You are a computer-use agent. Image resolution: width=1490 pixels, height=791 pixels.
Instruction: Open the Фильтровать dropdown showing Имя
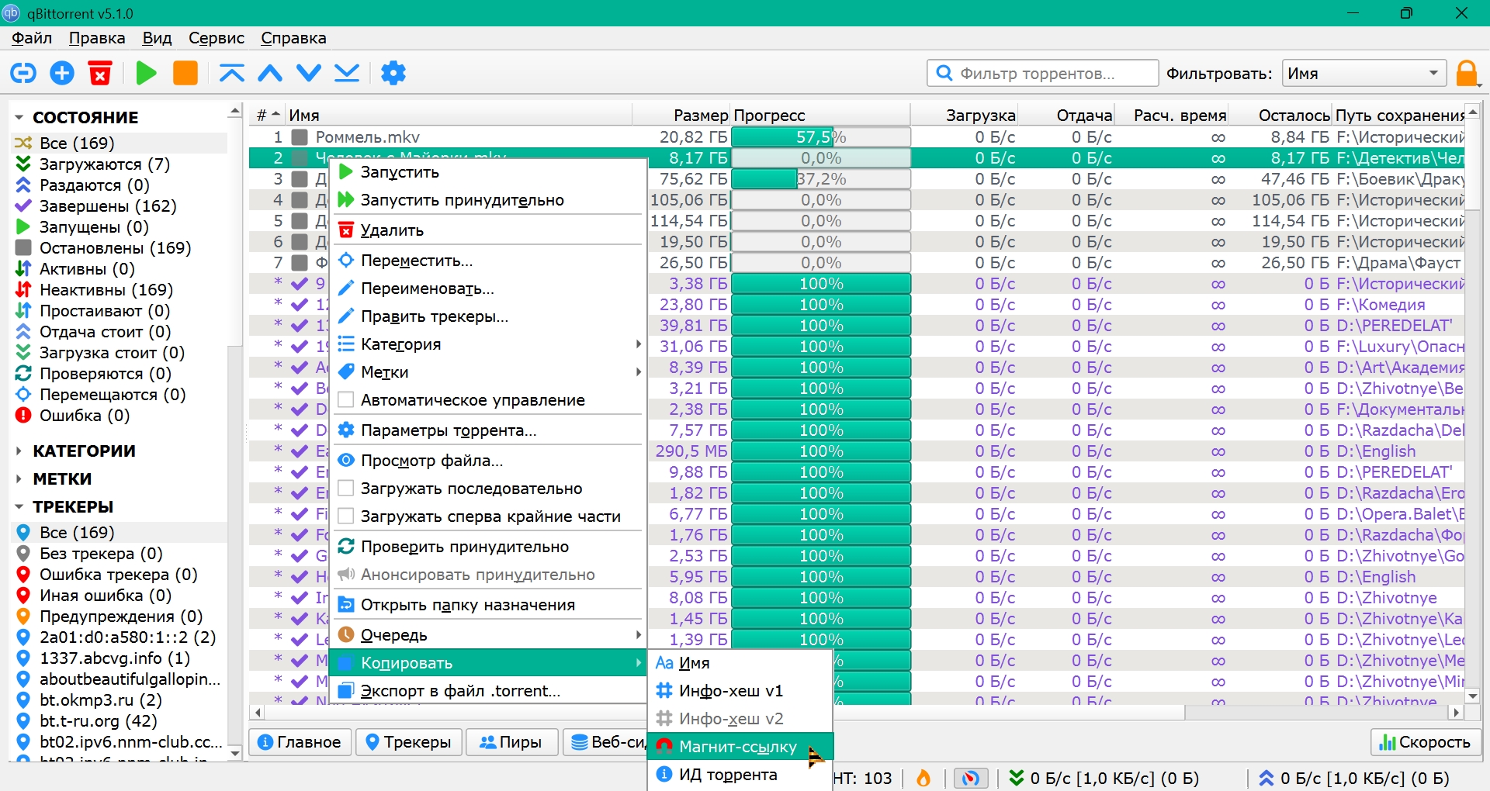click(1364, 74)
